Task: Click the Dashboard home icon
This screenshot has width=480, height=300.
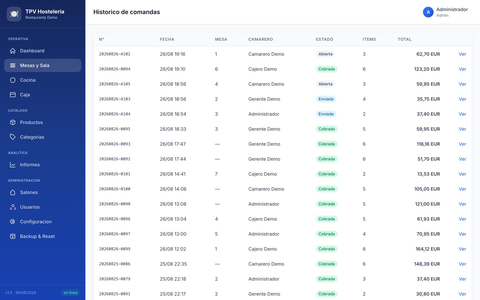Action: 13,51
